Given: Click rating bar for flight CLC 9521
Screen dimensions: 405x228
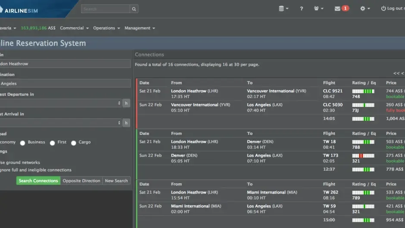Looking at the screenshot, I should point(363,91).
